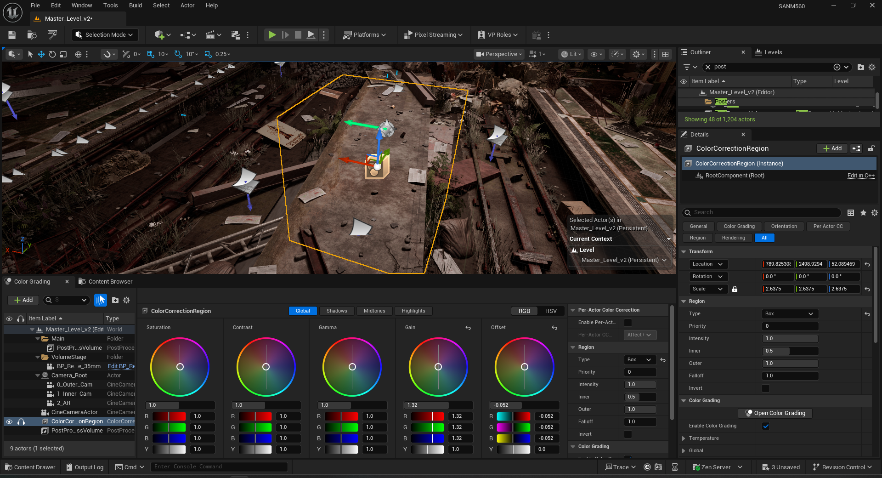This screenshot has width=882, height=478.
Task: Select the rotate gizmo tool
Action: pos(52,54)
